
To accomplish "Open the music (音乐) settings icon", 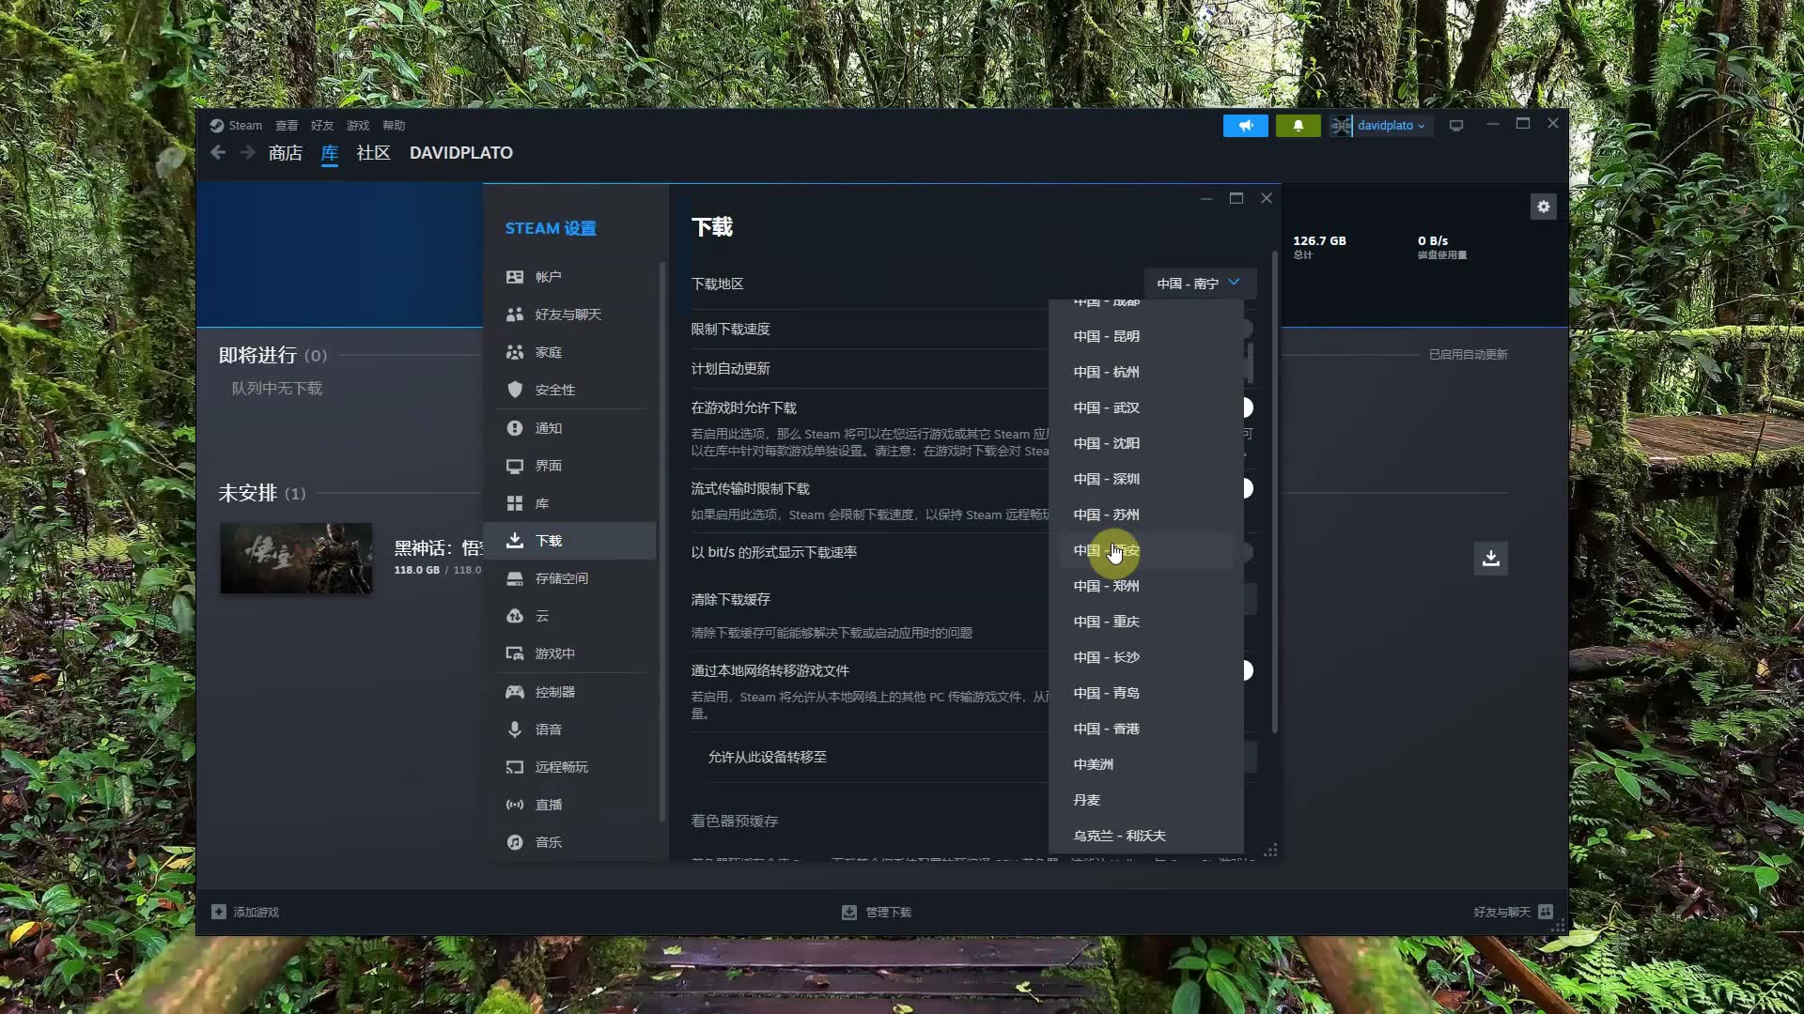I will [x=515, y=842].
